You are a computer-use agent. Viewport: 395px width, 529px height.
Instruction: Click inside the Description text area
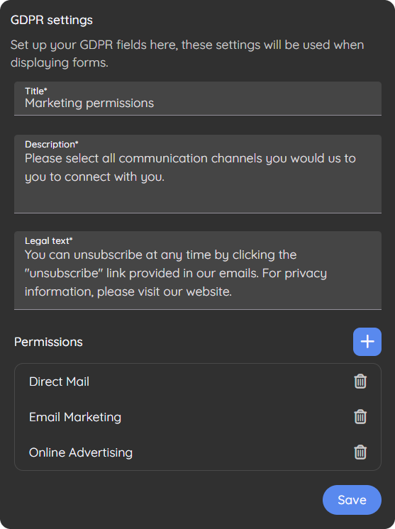(198, 174)
